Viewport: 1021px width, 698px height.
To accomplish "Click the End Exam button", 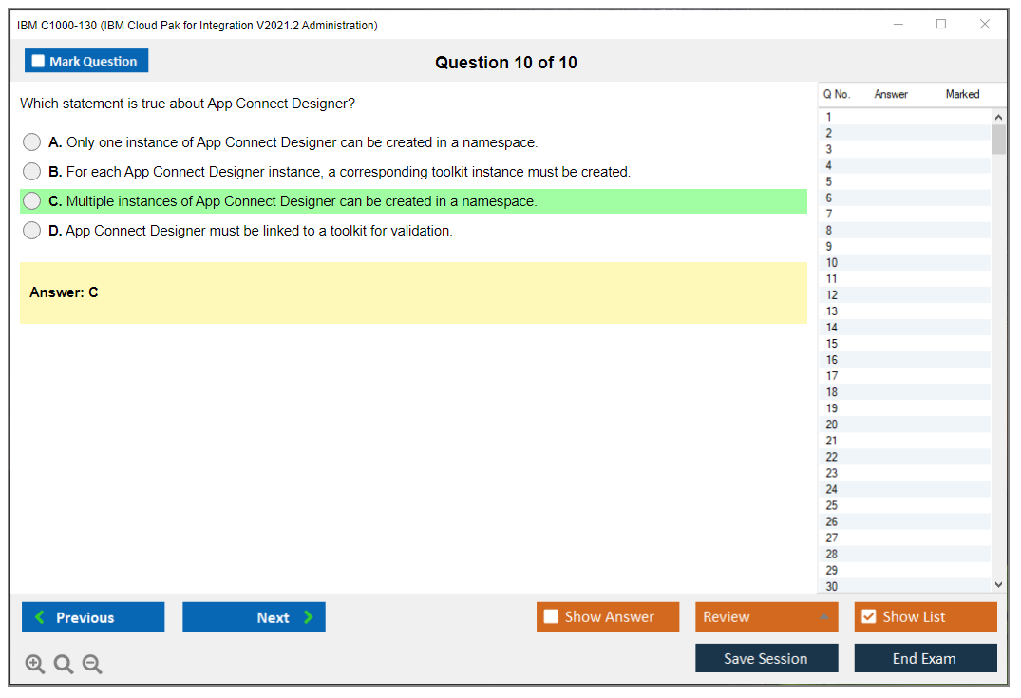I will tap(925, 658).
